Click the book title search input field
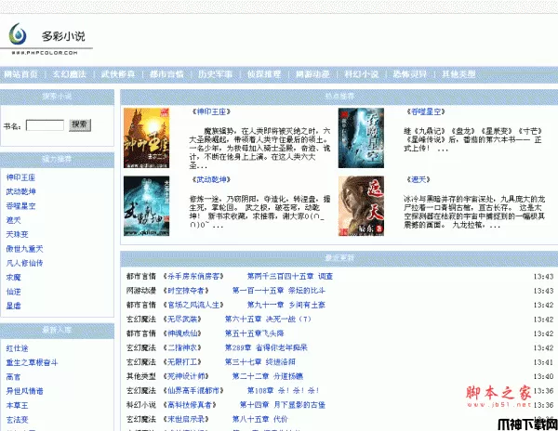558x431 pixels. point(45,124)
